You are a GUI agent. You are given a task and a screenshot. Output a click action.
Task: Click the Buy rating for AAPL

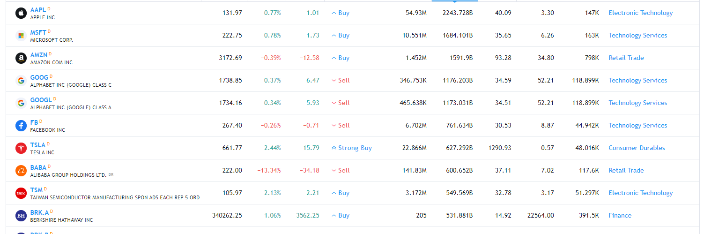[341, 13]
